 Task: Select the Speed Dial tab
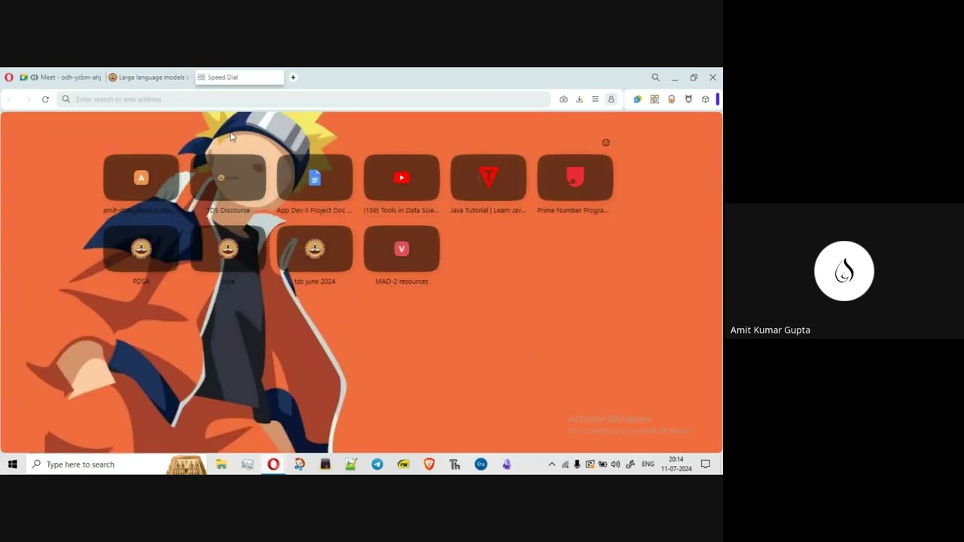[239, 78]
